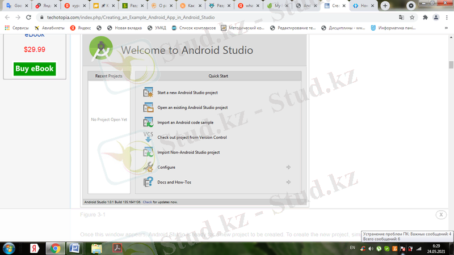Expand the Configure submenu arrow
454x255 pixels.
tap(289, 167)
